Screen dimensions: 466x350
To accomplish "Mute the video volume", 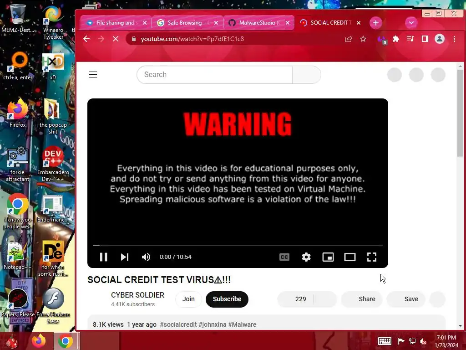I will coord(146,257).
